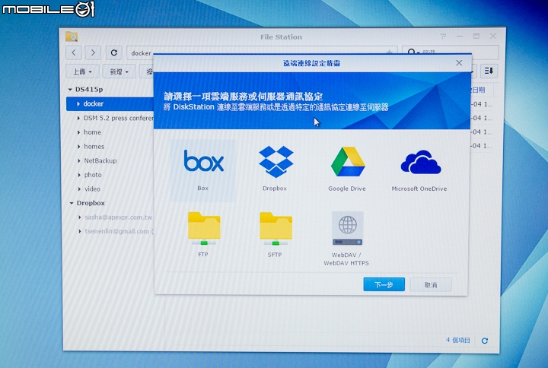Select the sasha@apexpr.com.tw Dropbox account

point(119,217)
